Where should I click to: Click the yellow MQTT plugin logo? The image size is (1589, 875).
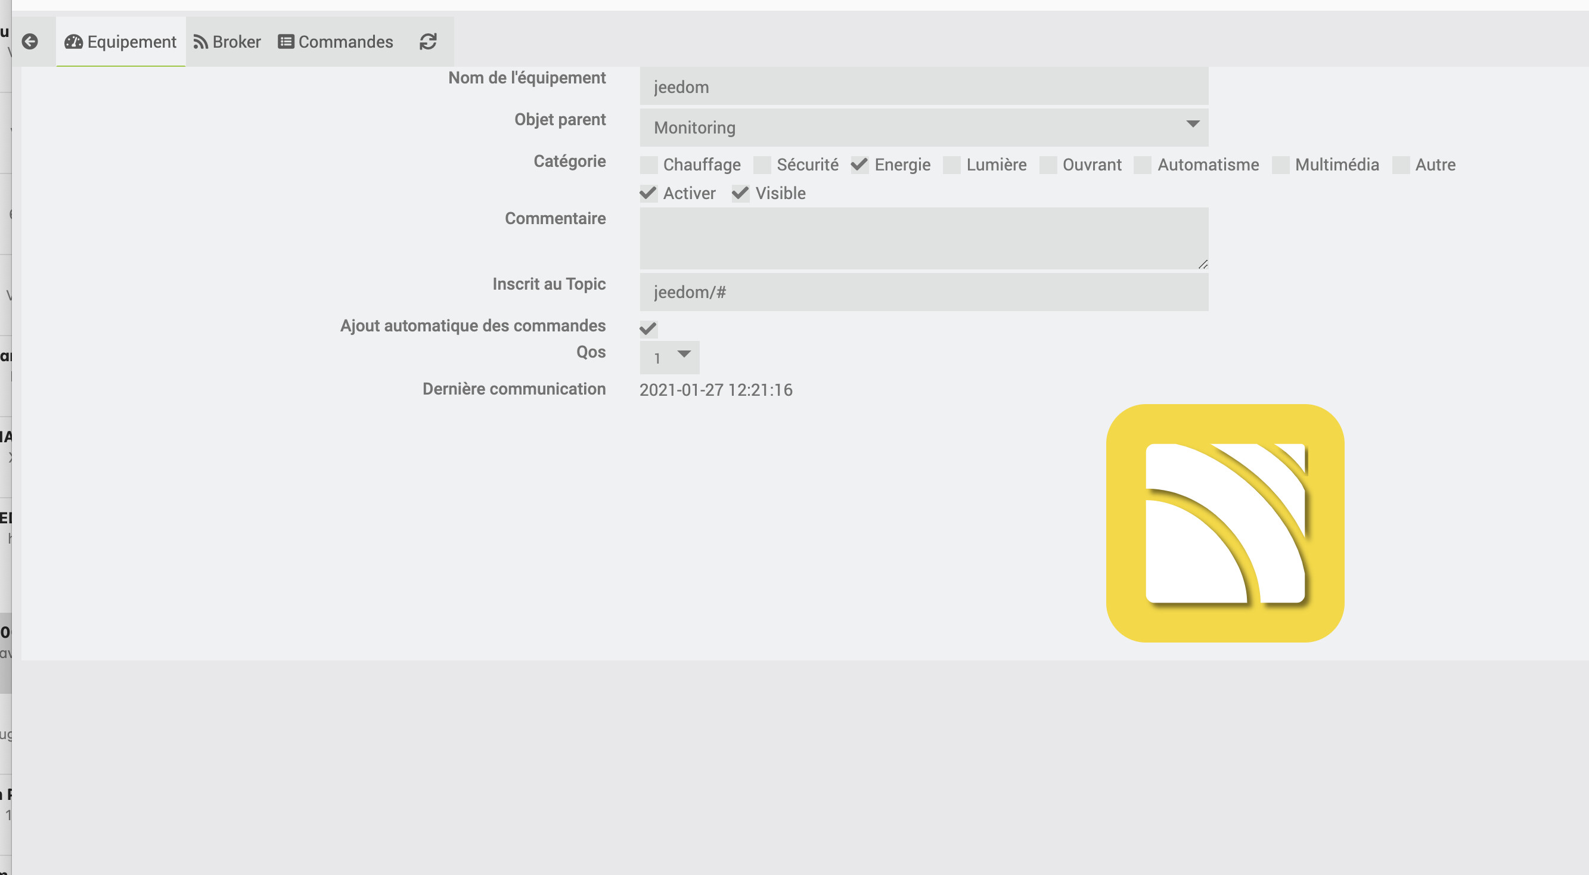(x=1225, y=523)
